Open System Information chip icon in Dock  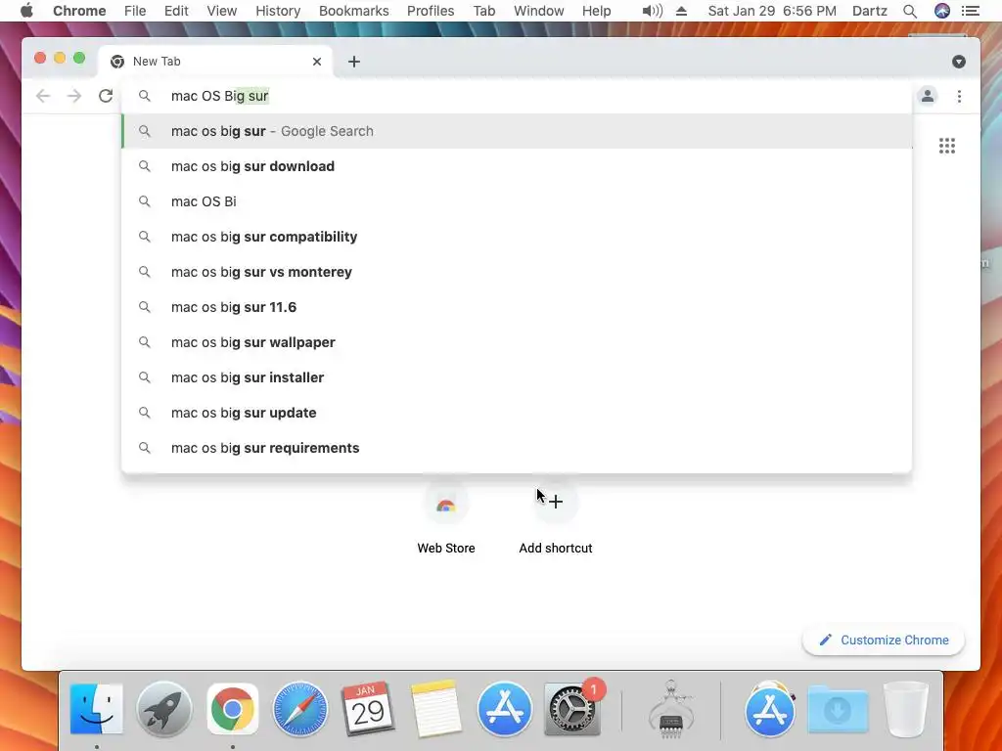pyautogui.click(x=670, y=709)
